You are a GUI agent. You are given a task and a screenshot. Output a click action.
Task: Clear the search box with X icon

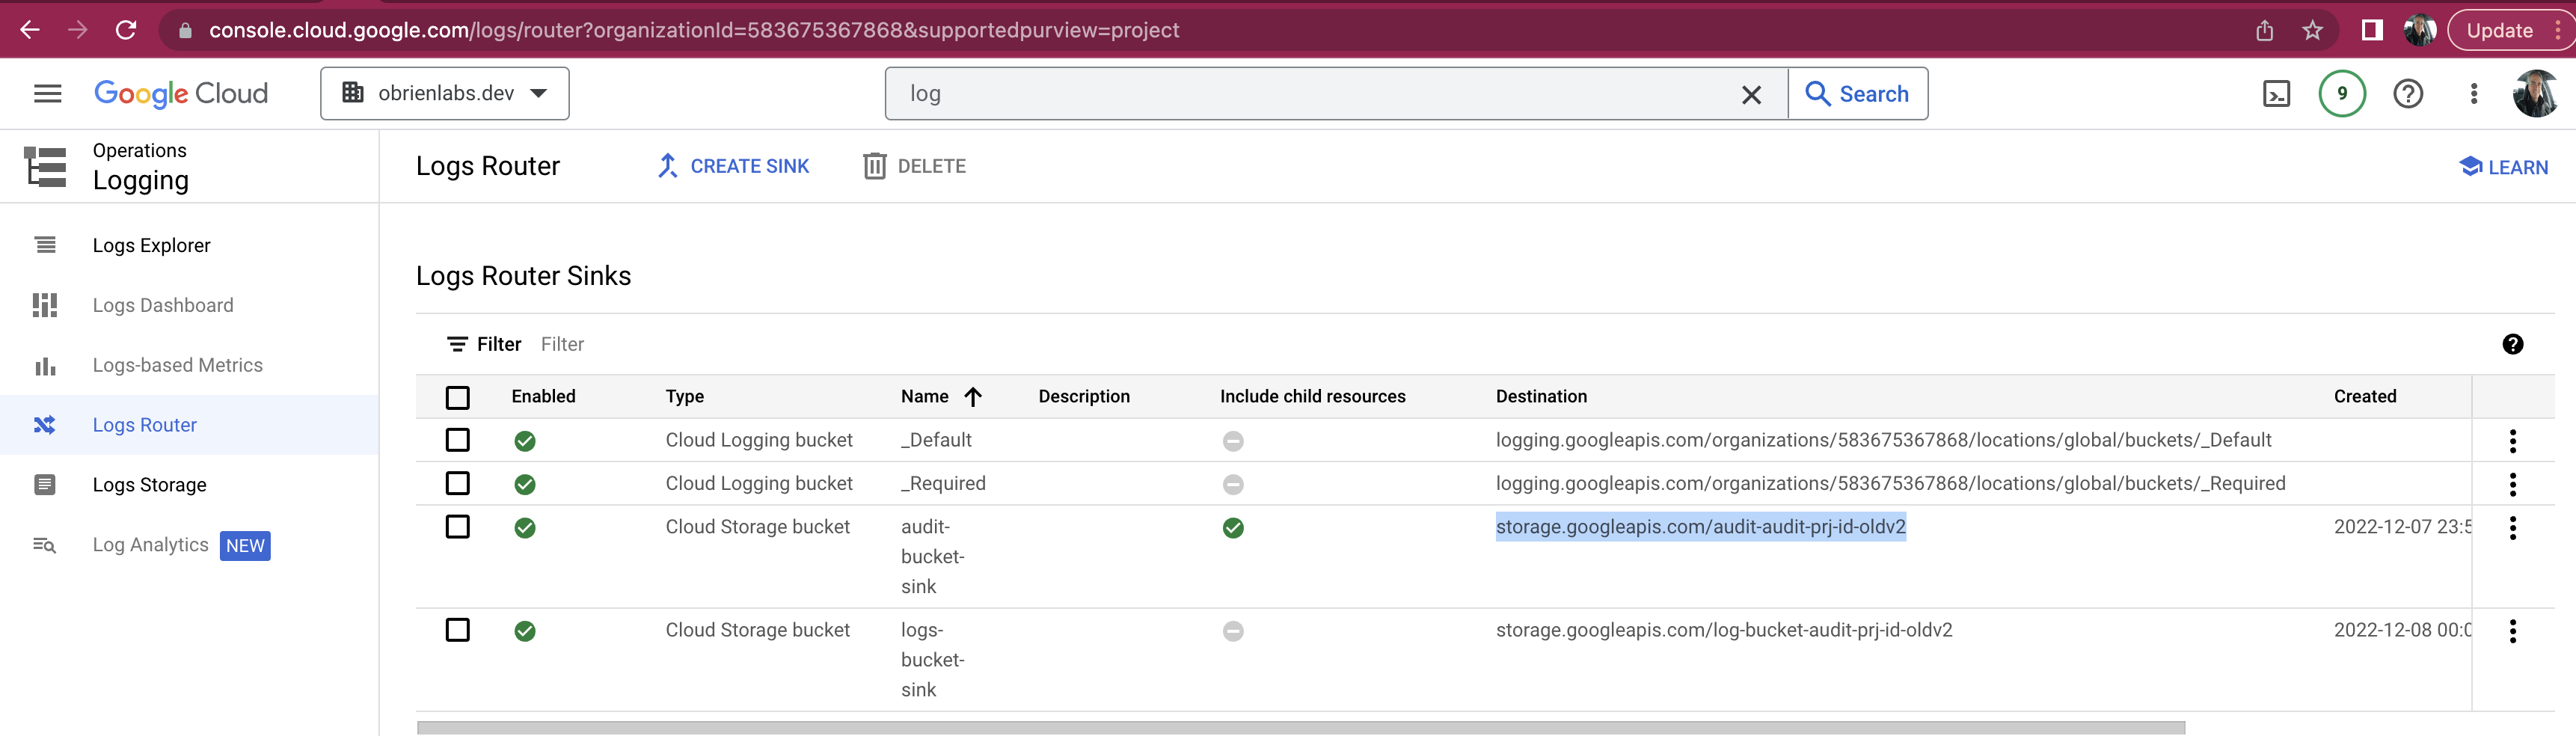coord(1751,94)
